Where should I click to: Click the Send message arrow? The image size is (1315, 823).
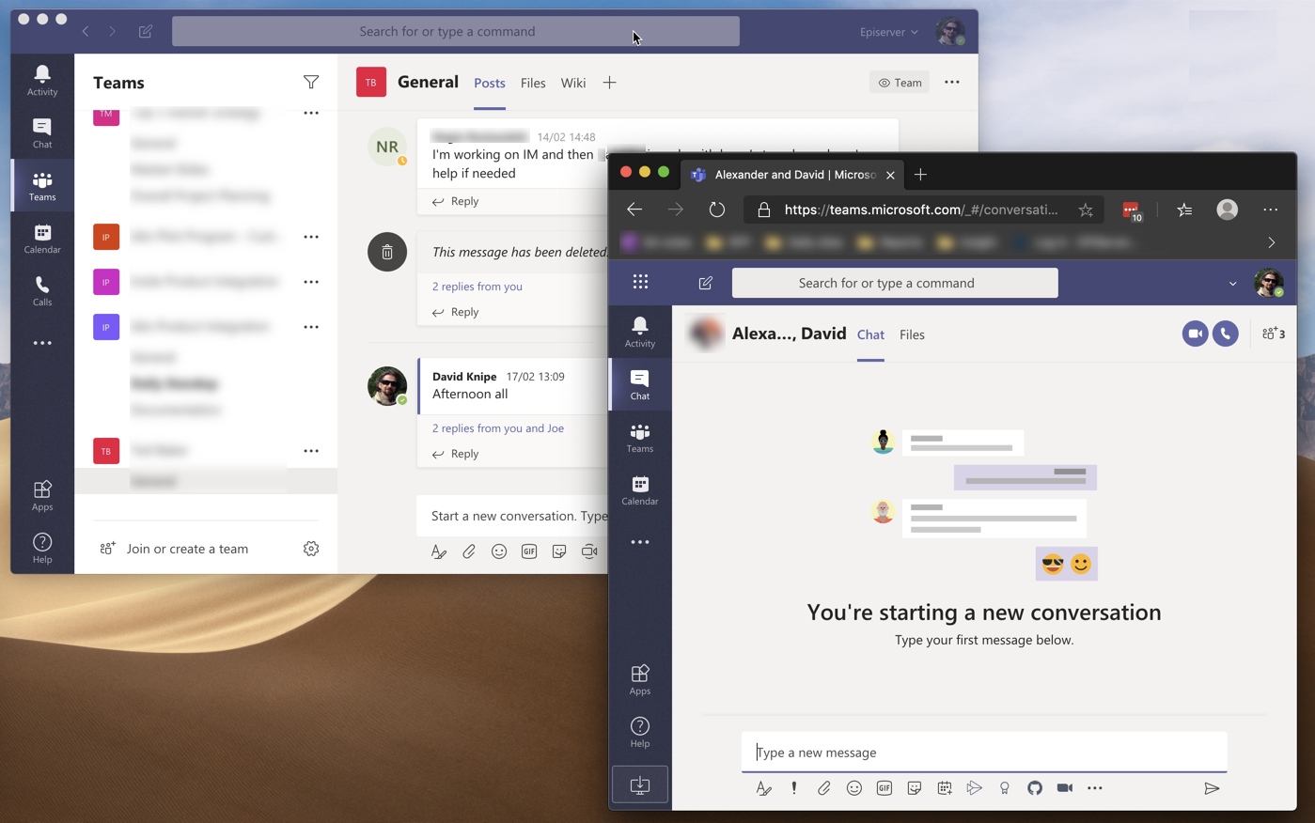[1212, 788]
